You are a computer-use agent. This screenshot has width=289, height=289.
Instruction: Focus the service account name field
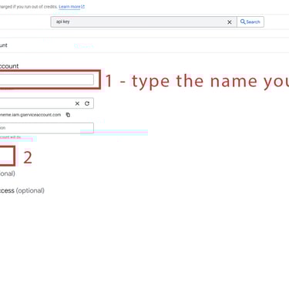[46, 79]
